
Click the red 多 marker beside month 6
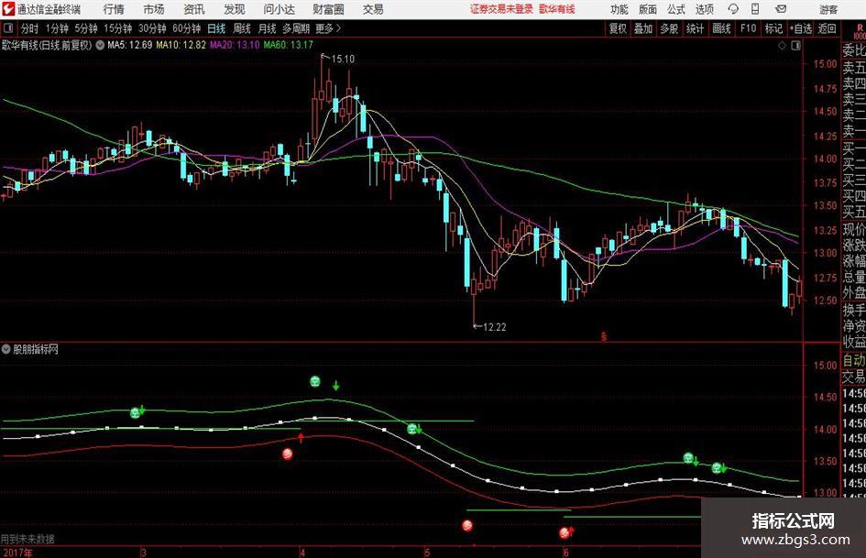pyautogui.click(x=564, y=533)
